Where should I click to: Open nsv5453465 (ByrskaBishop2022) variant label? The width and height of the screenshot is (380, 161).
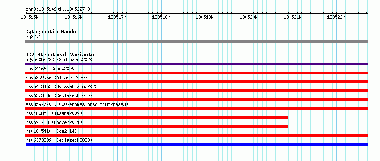pyautogui.click(x=62, y=86)
